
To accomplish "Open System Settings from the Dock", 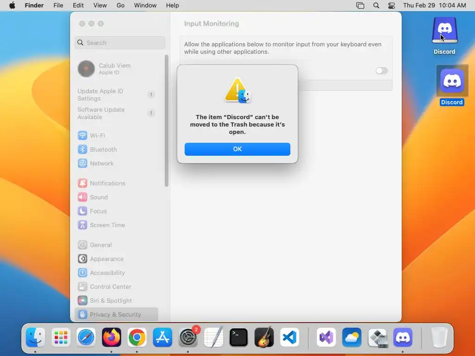I will tap(188, 337).
